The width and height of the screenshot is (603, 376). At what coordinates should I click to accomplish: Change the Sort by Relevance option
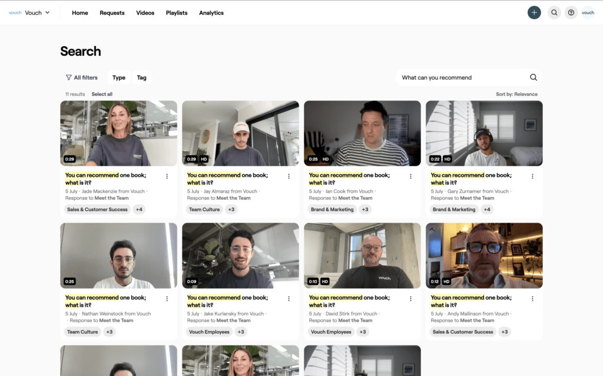(x=516, y=94)
